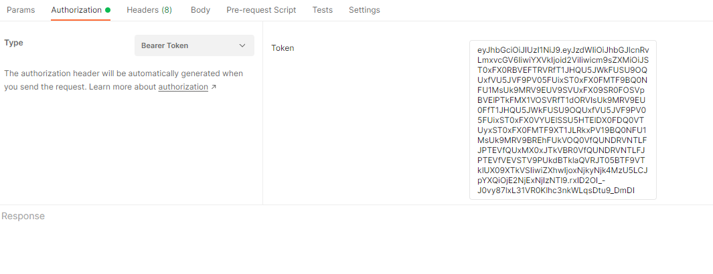Follow the authorization learn-more link
This screenshot has height=274, width=713.
pos(183,87)
